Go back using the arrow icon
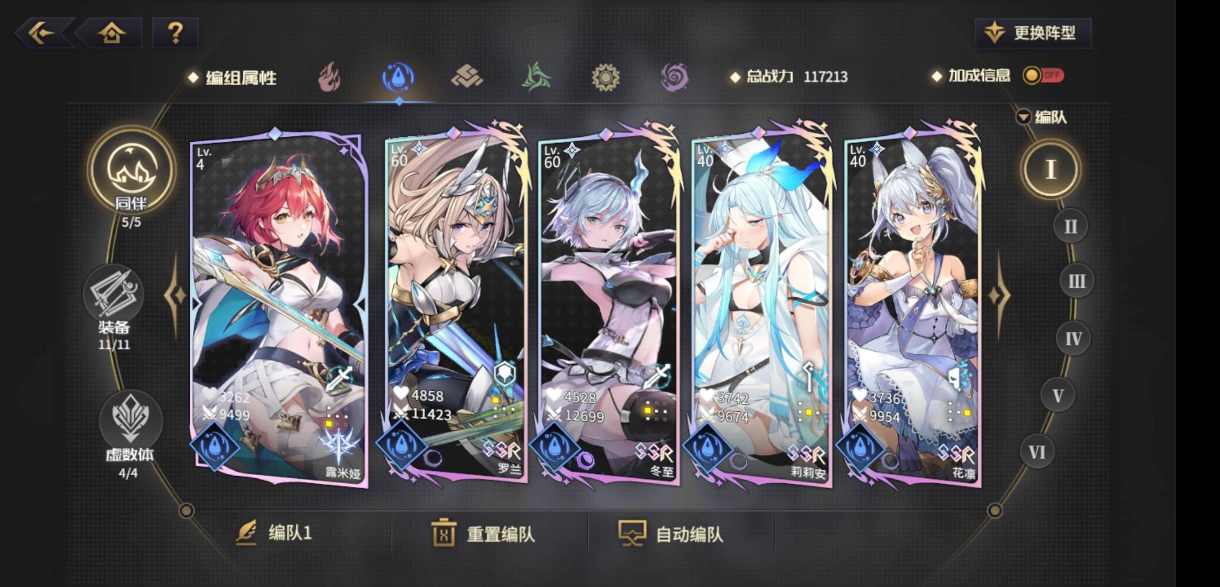Image resolution: width=1220 pixels, height=587 pixels. coord(43,33)
